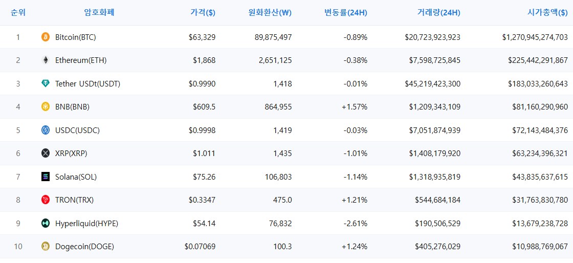Screen dimensions: 573x263
Task: Select Ethereum price $1,868
Action: coord(204,60)
